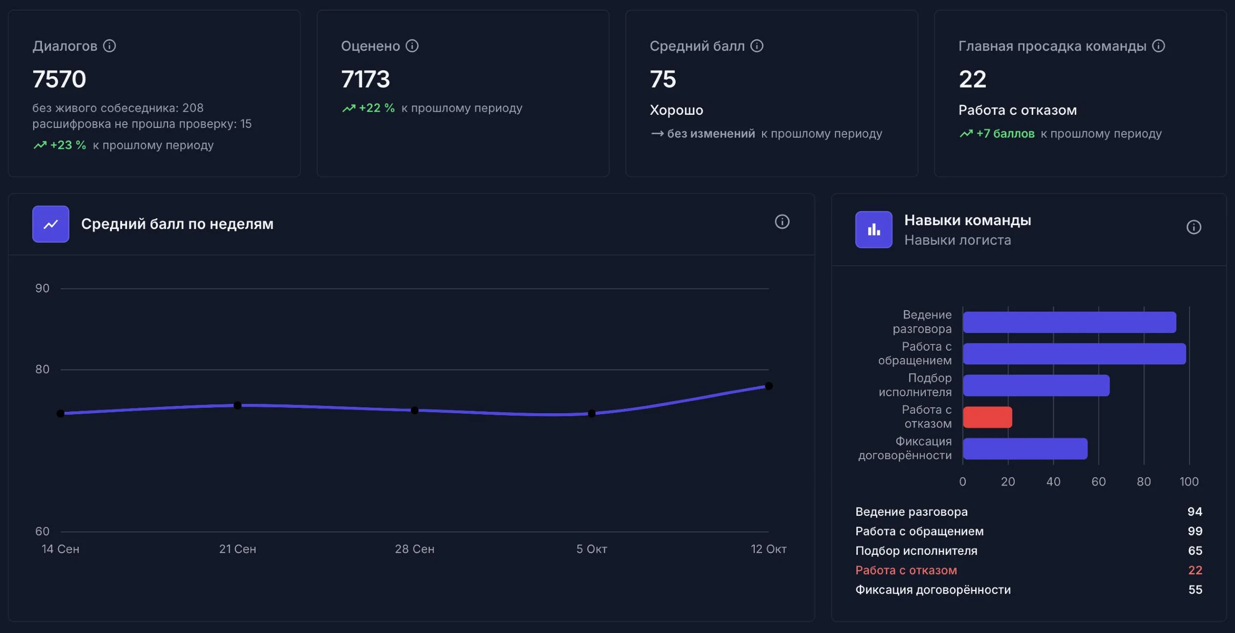The height and width of the screenshot is (633, 1235).
Task: Click the green trend arrow by +7 баллов
Action: [966, 133]
